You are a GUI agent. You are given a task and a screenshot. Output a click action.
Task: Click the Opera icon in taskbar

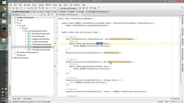point(4,34)
